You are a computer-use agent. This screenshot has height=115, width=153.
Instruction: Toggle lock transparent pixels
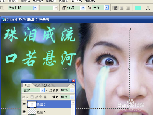tap(32, 97)
